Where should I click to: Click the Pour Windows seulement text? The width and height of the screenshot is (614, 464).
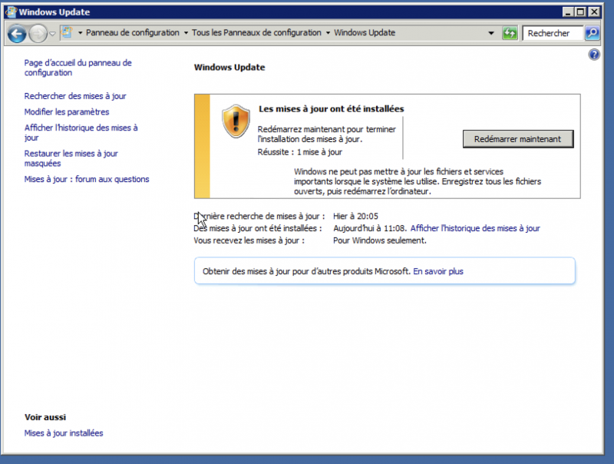[x=380, y=240]
